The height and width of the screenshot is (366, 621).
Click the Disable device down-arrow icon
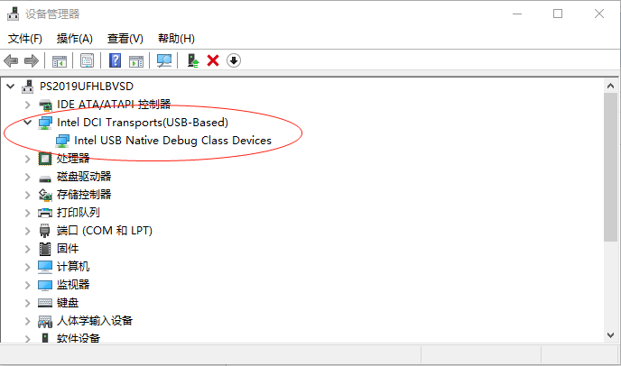click(x=234, y=61)
